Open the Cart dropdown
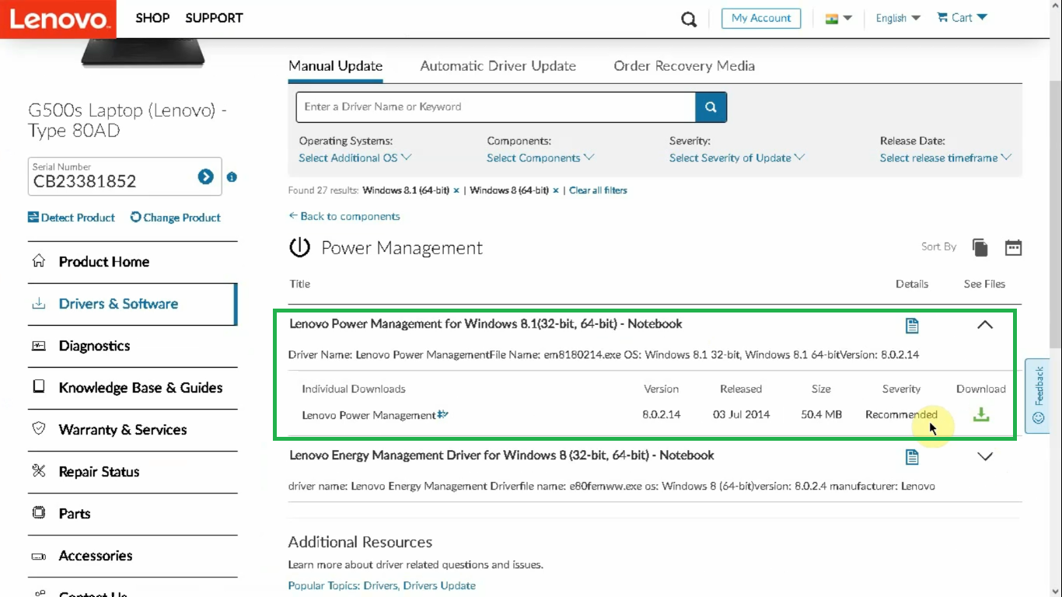 coord(962,18)
